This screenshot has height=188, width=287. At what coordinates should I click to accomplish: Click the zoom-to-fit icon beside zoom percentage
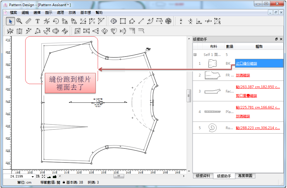[x=43, y=176]
